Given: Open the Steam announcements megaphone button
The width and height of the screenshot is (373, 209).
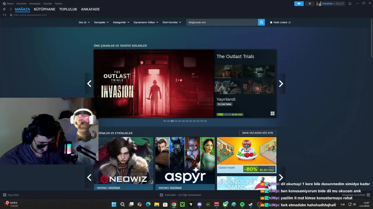Looking at the screenshot, I should coord(299,3).
